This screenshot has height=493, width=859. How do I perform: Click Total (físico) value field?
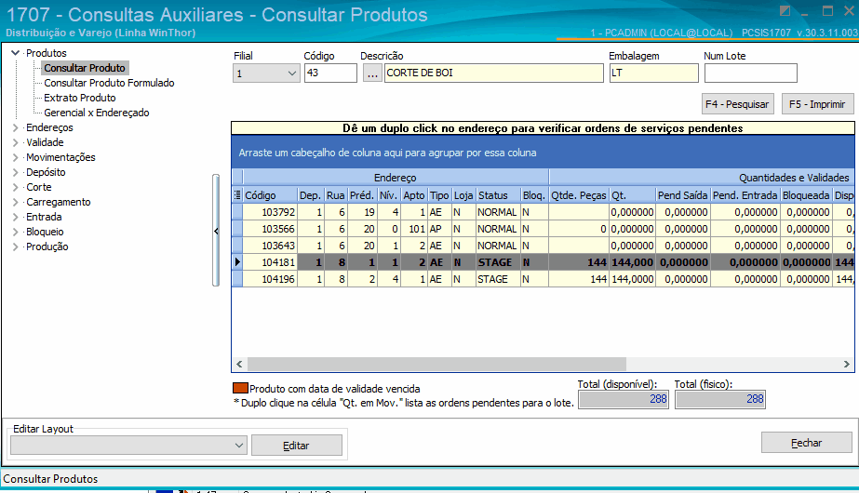pyautogui.click(x=719, y=399)
